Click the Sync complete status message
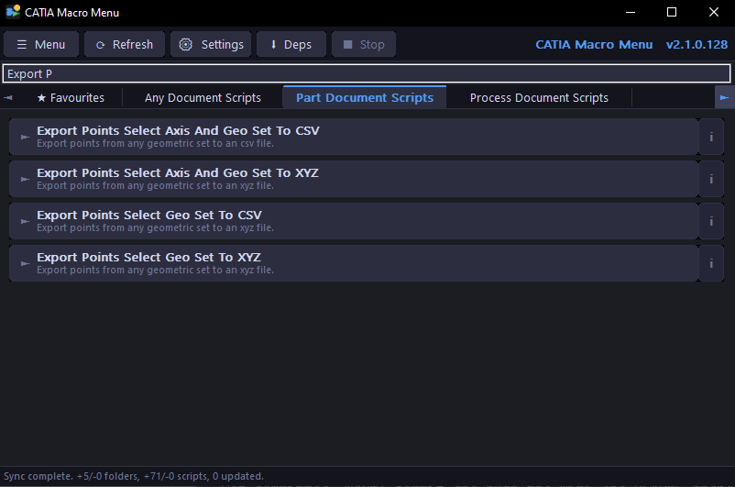The height and width of the screenshot is (487, 735). (134, 476)
